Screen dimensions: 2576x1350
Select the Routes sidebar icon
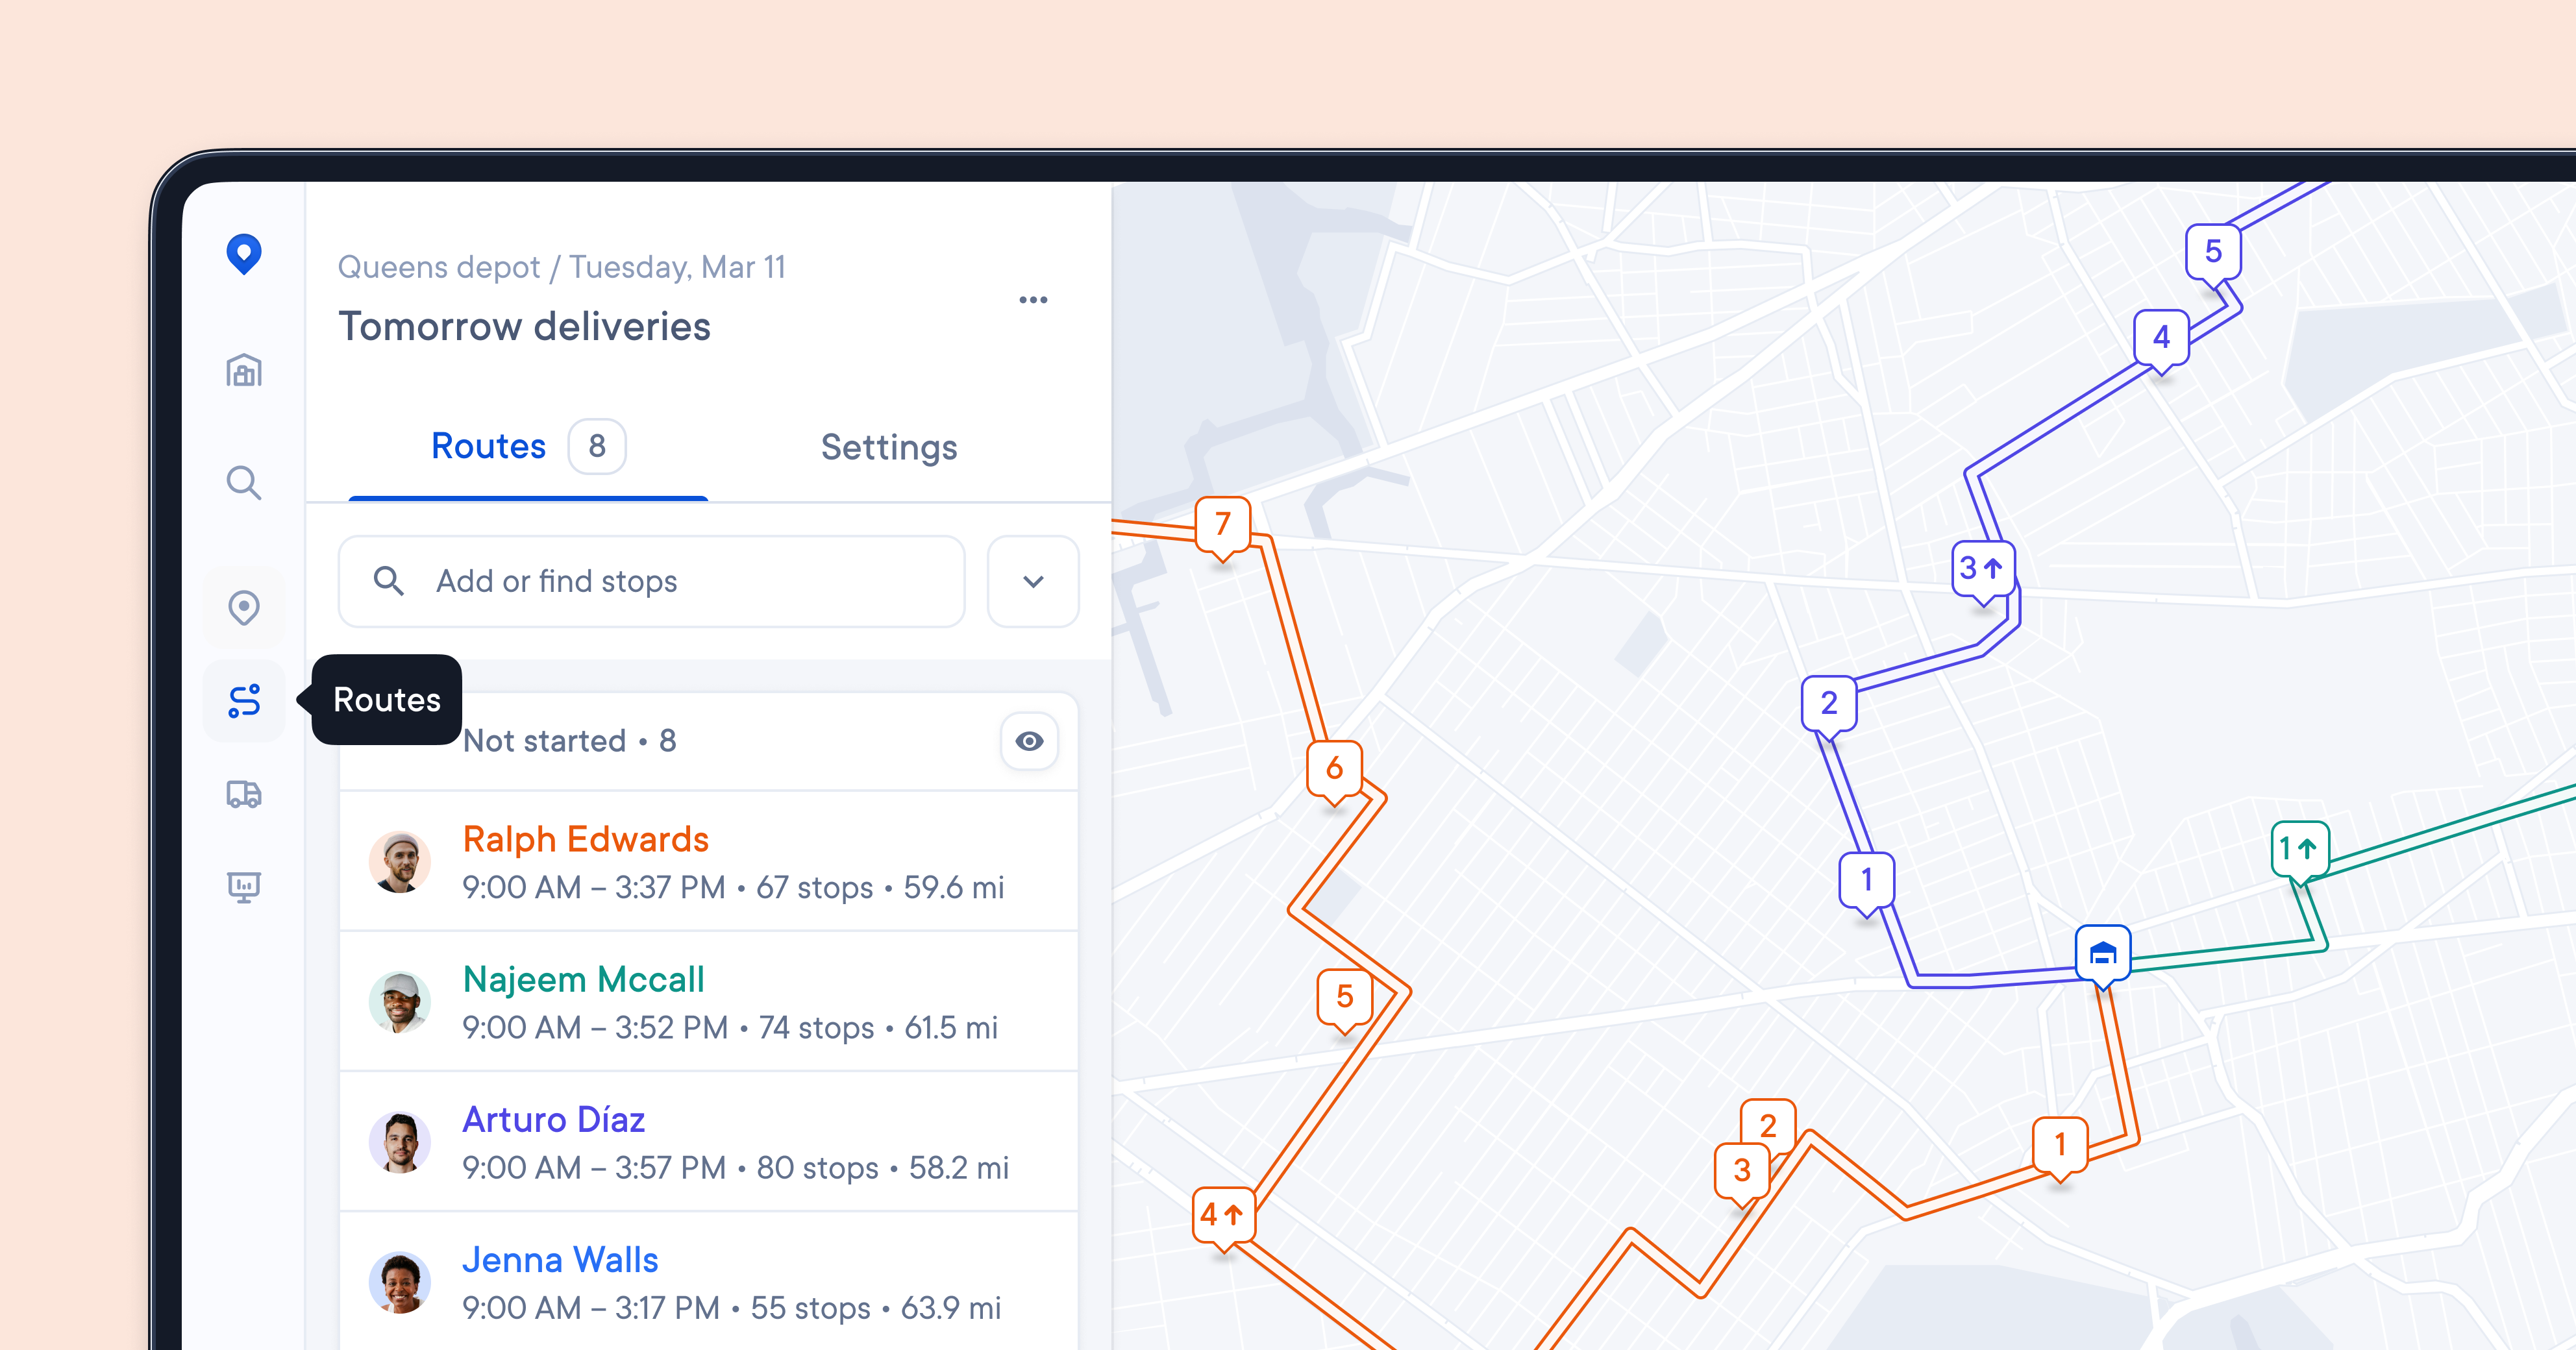click(244, 700)
